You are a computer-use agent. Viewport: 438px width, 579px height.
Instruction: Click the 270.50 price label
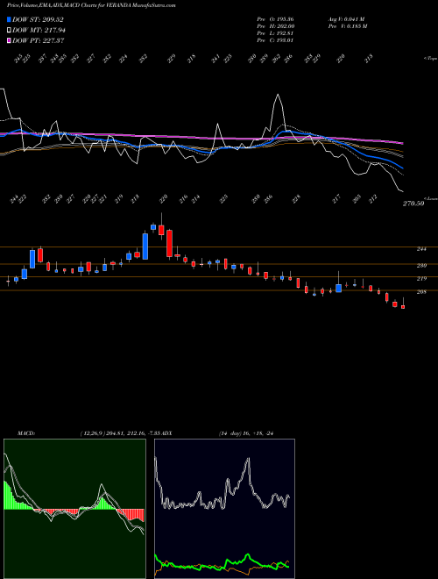[x=413, y=204]
